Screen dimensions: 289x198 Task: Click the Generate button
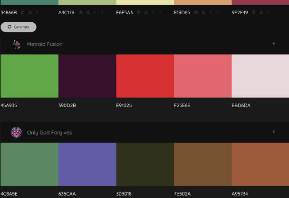coord(19,27)
